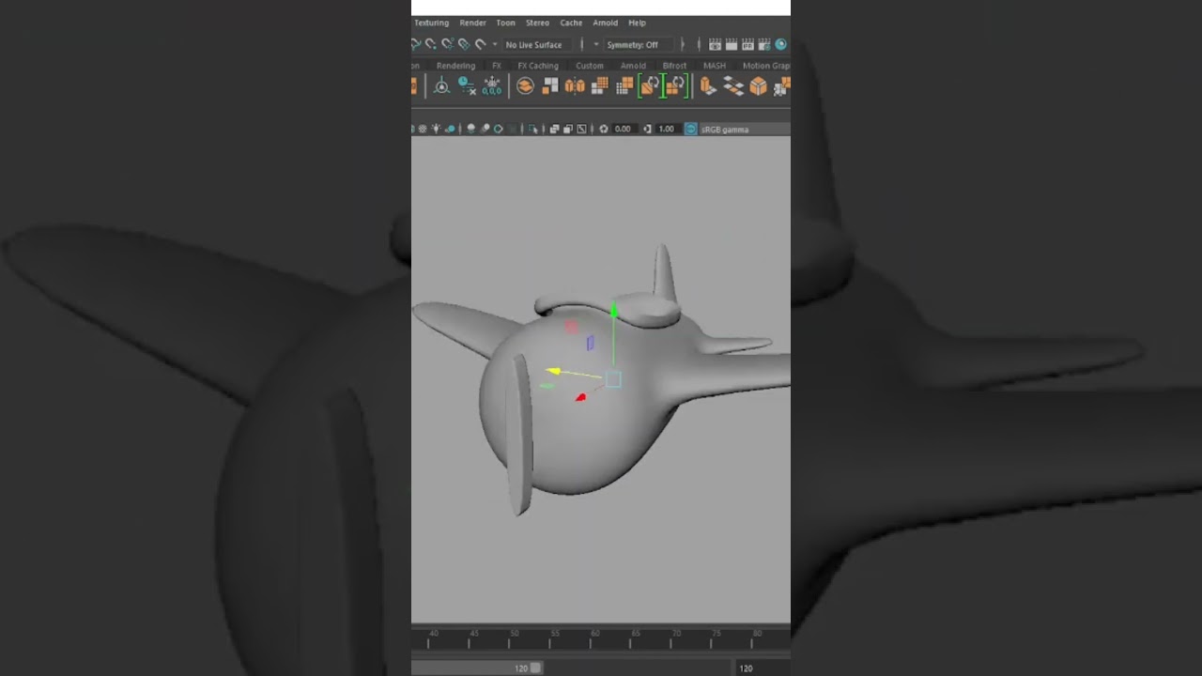Toggle Motion Blur viewport icon

coord(485,129)
